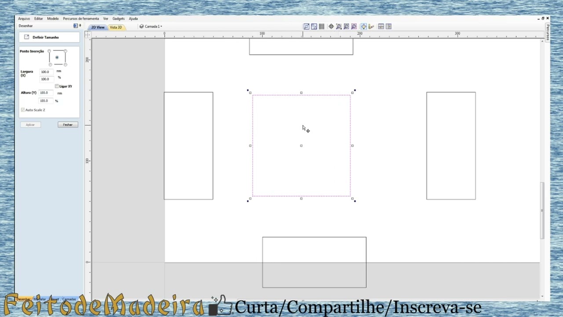Select center insertion point radio
This screenshot has height=317, width=563.
(x=57, y=58)
